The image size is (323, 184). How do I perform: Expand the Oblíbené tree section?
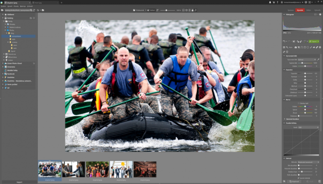tap(3, 15)
